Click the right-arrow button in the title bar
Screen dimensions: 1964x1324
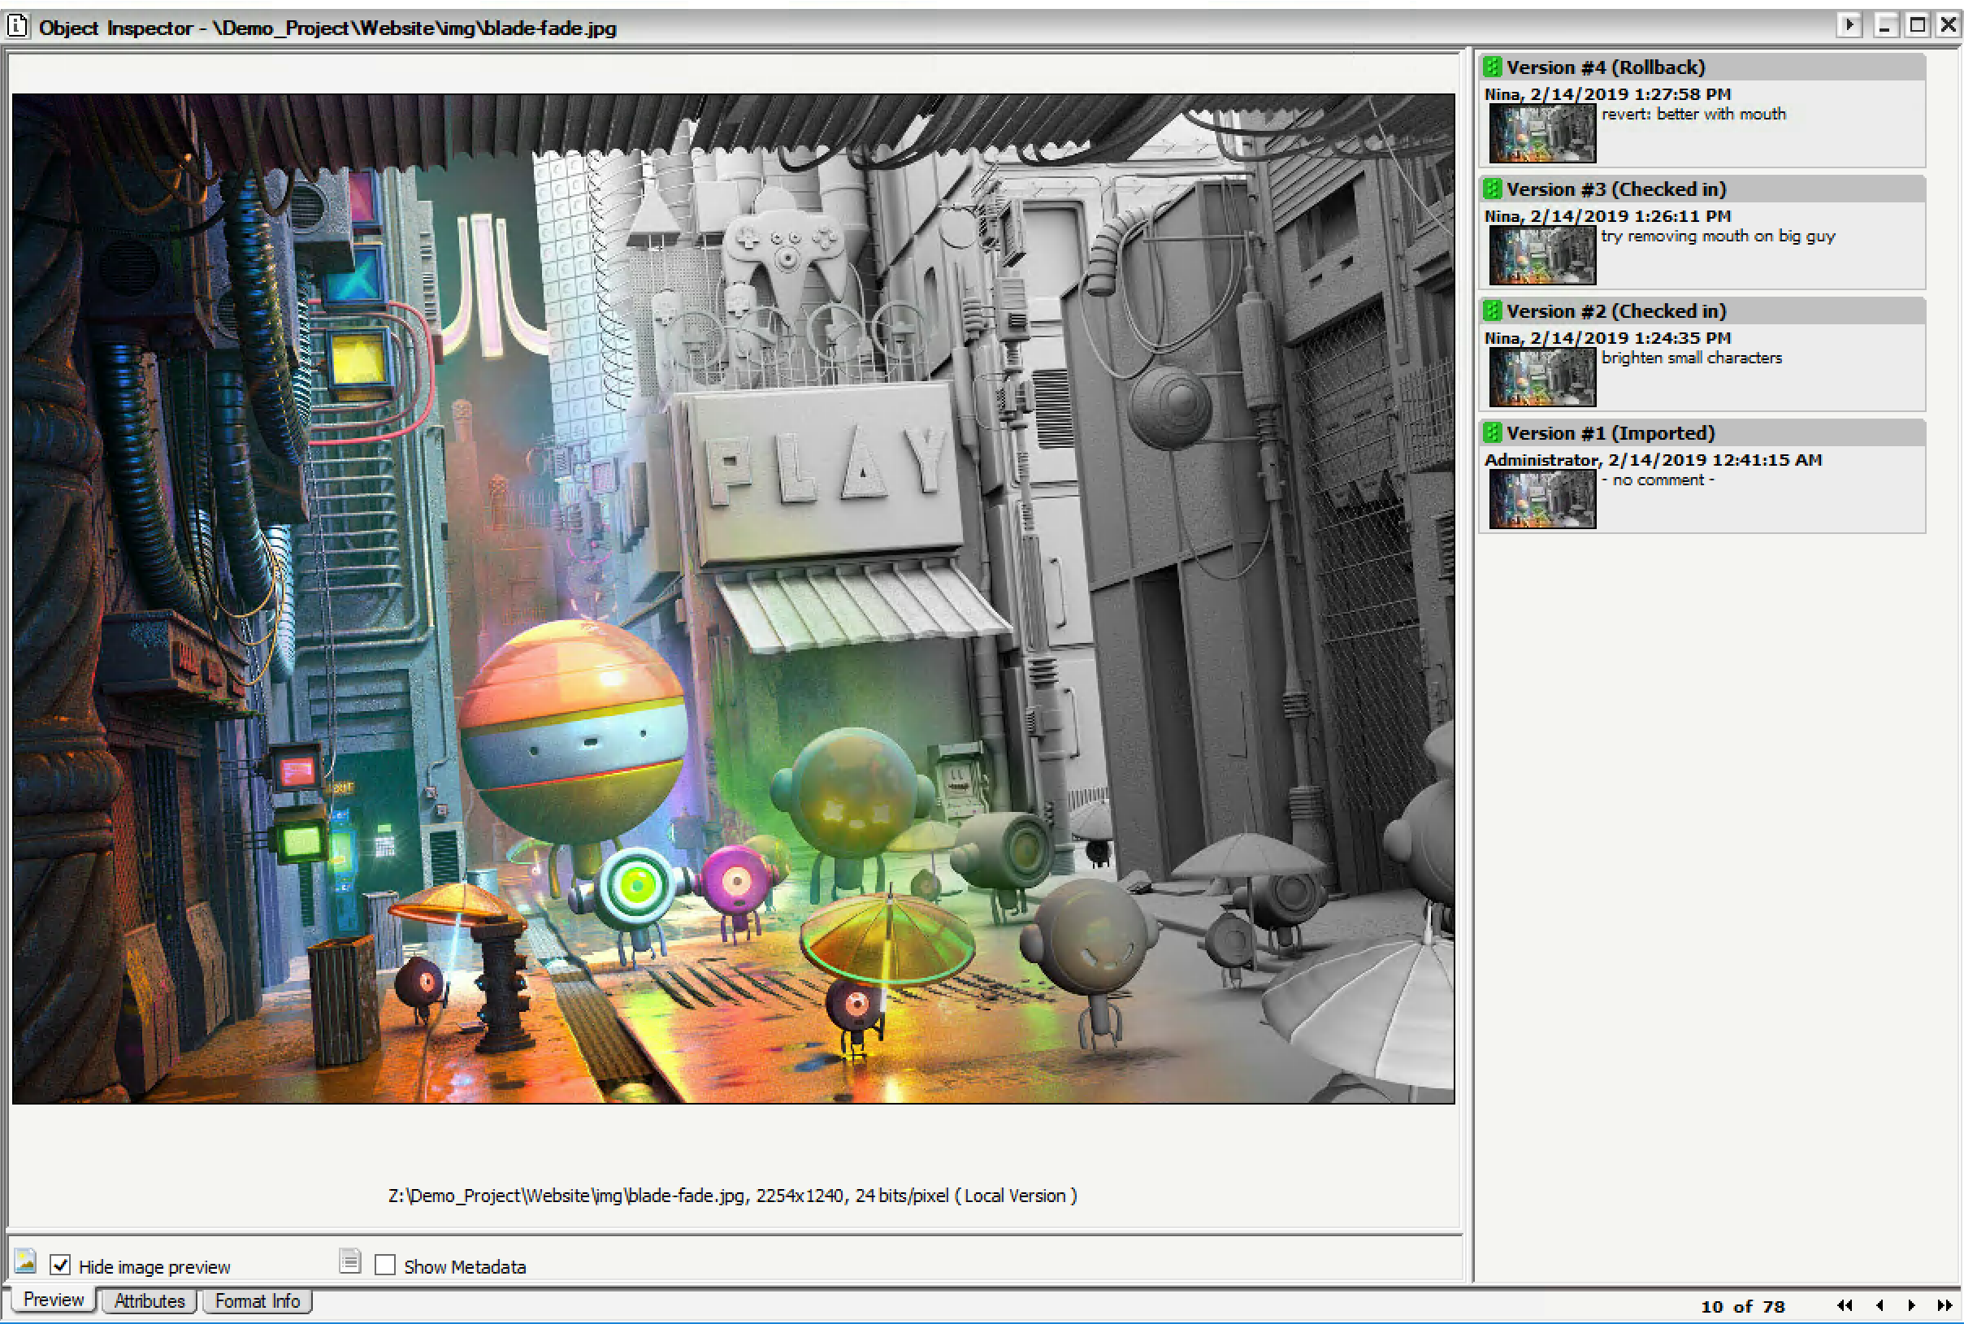click(1849, 24)
